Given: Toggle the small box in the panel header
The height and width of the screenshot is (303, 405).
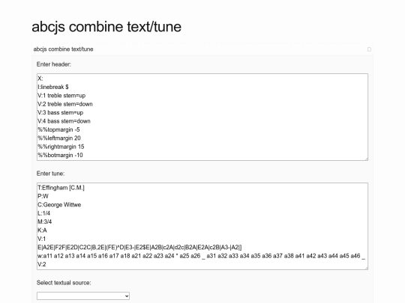Looking at the screenshot, I should pos(369,49).
